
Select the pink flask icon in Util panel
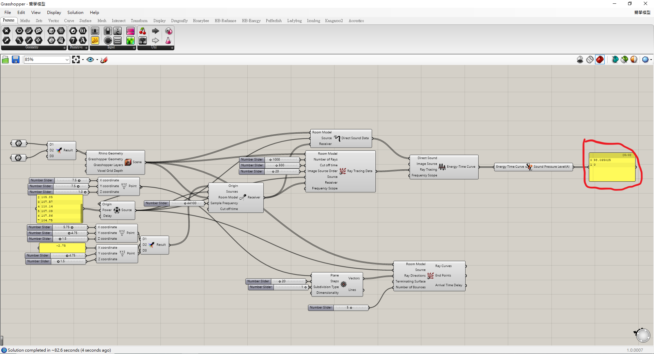click(168, 40)
